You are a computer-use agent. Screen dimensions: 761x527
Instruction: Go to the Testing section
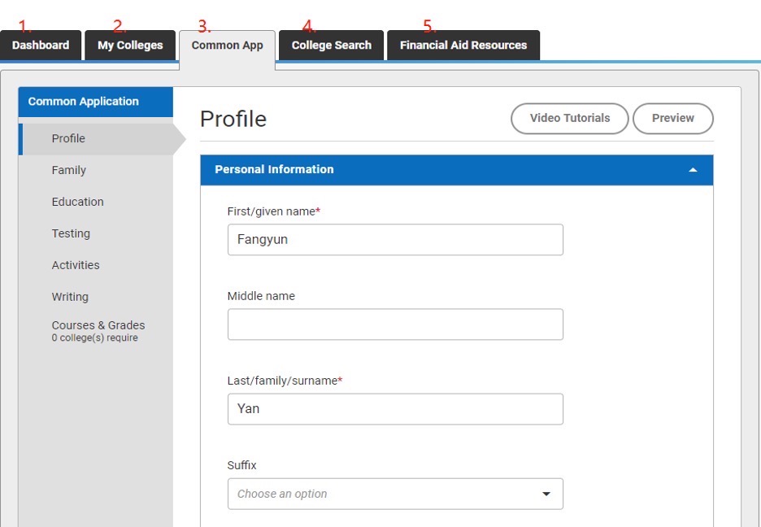tap(71, 233)
